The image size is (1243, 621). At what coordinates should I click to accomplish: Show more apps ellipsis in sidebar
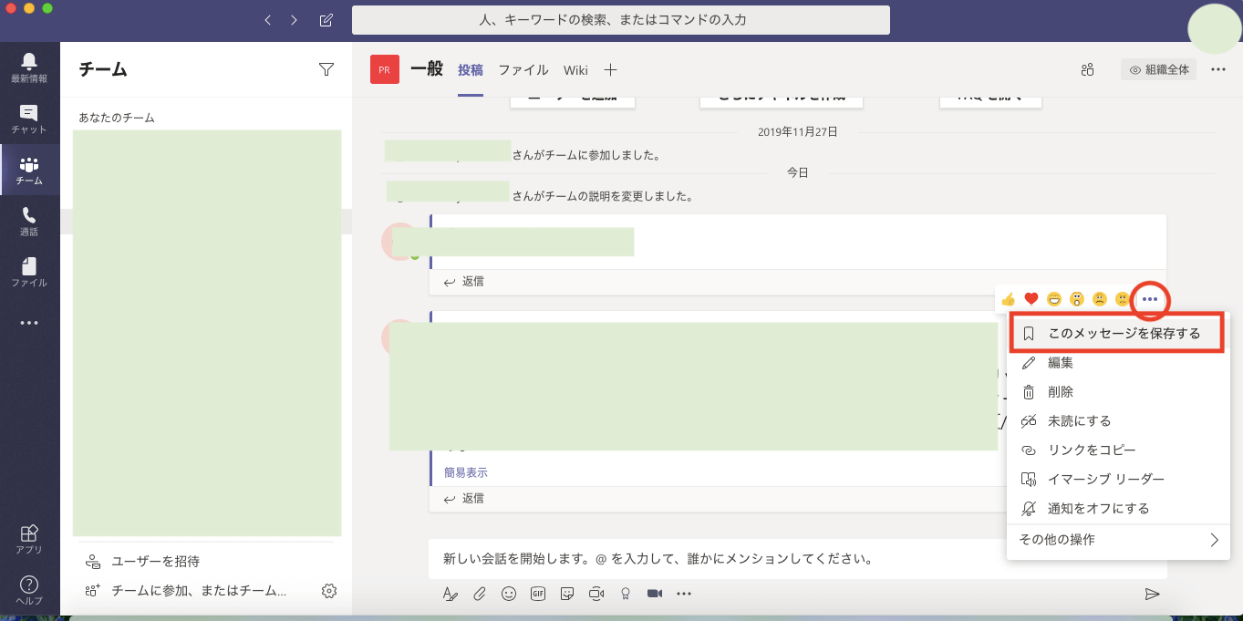point(29,323)
